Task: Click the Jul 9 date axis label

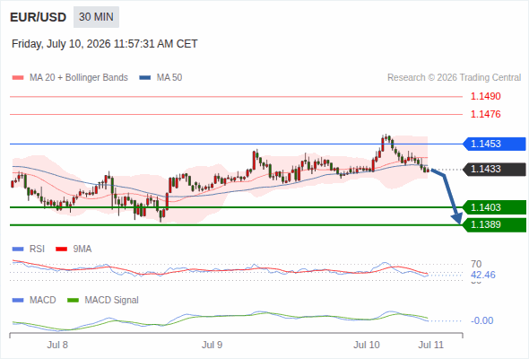Action: pyautogui.click(x=212, y=345)
